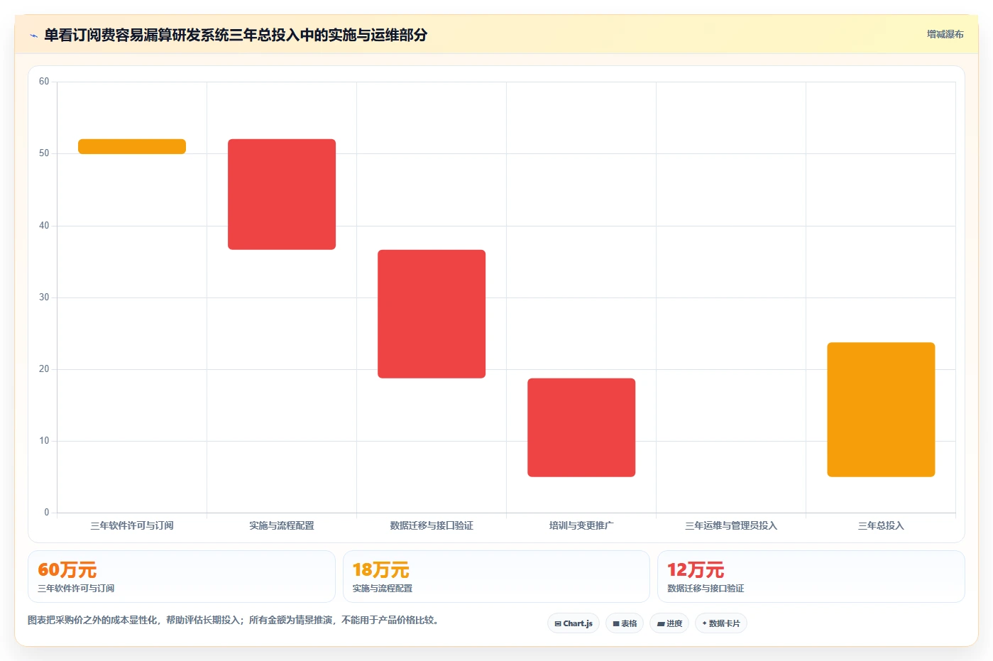Click the 培训与变更推广 axis label
The width and height of the screenshot is (993, 661).
pos(581,526)
